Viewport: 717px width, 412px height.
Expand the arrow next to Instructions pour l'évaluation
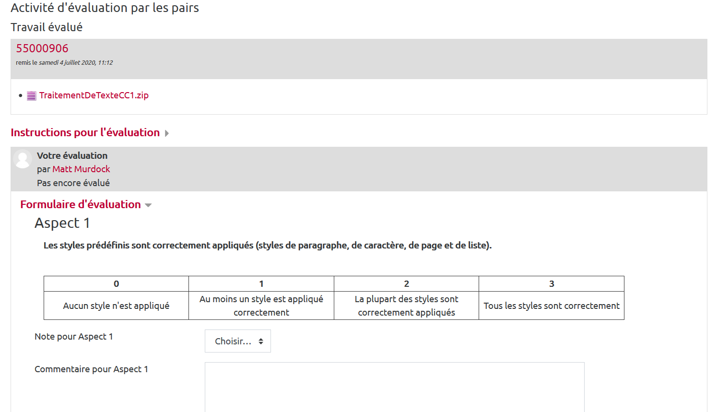tap(167, 133)
